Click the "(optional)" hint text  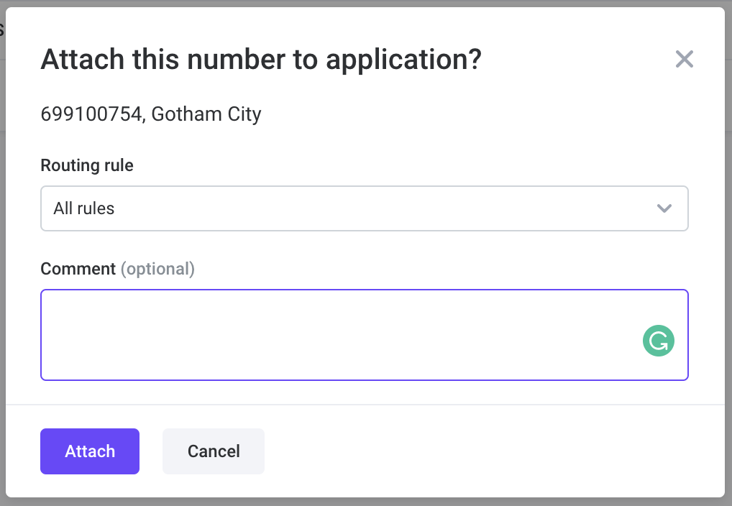157,270
